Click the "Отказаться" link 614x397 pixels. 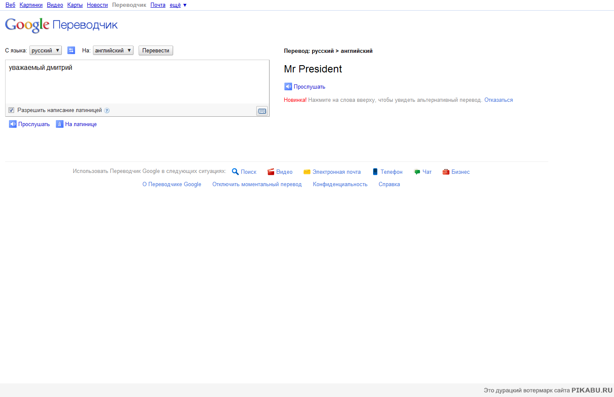tap(498, 100)
